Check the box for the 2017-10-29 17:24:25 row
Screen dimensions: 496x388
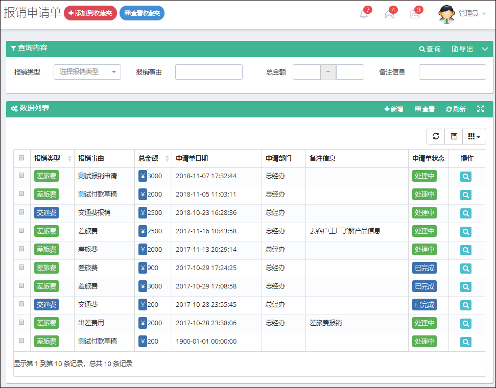coord(21,267)
